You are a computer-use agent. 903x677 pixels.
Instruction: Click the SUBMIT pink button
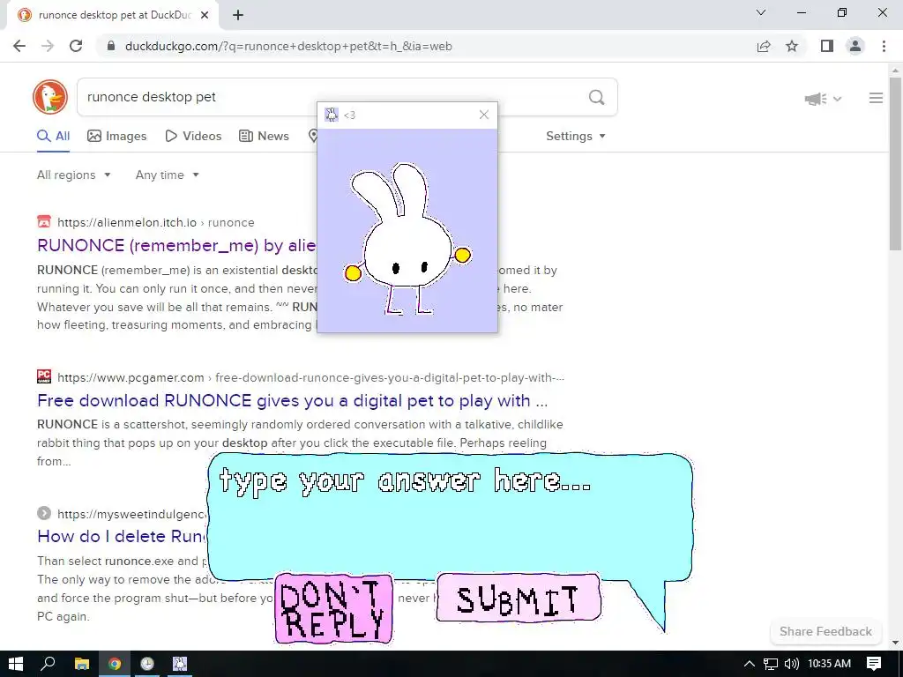coord(519,599)
